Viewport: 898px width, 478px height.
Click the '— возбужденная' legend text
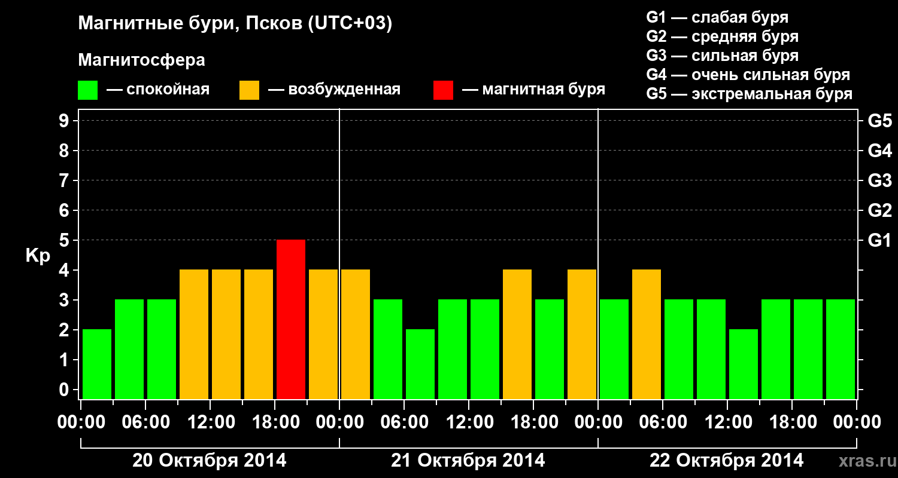tap(334, 90)
